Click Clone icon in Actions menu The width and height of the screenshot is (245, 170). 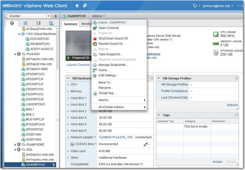95,70
